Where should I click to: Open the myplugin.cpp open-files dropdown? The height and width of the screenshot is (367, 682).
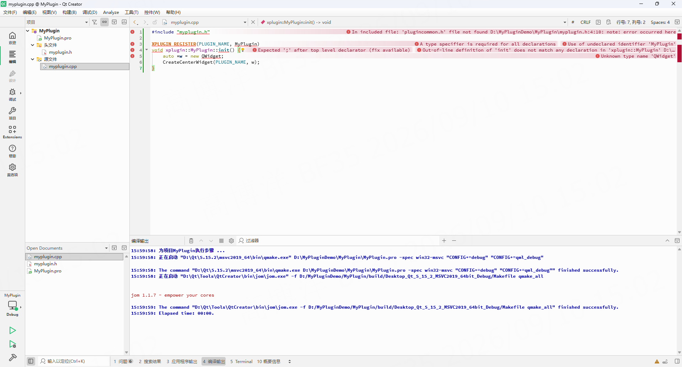click(205, 22)
